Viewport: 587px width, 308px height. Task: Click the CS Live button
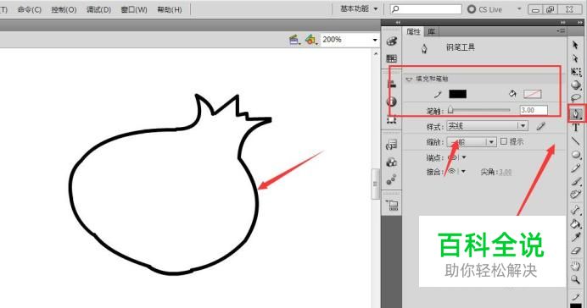pyautogui.click(x=485, y=9)
